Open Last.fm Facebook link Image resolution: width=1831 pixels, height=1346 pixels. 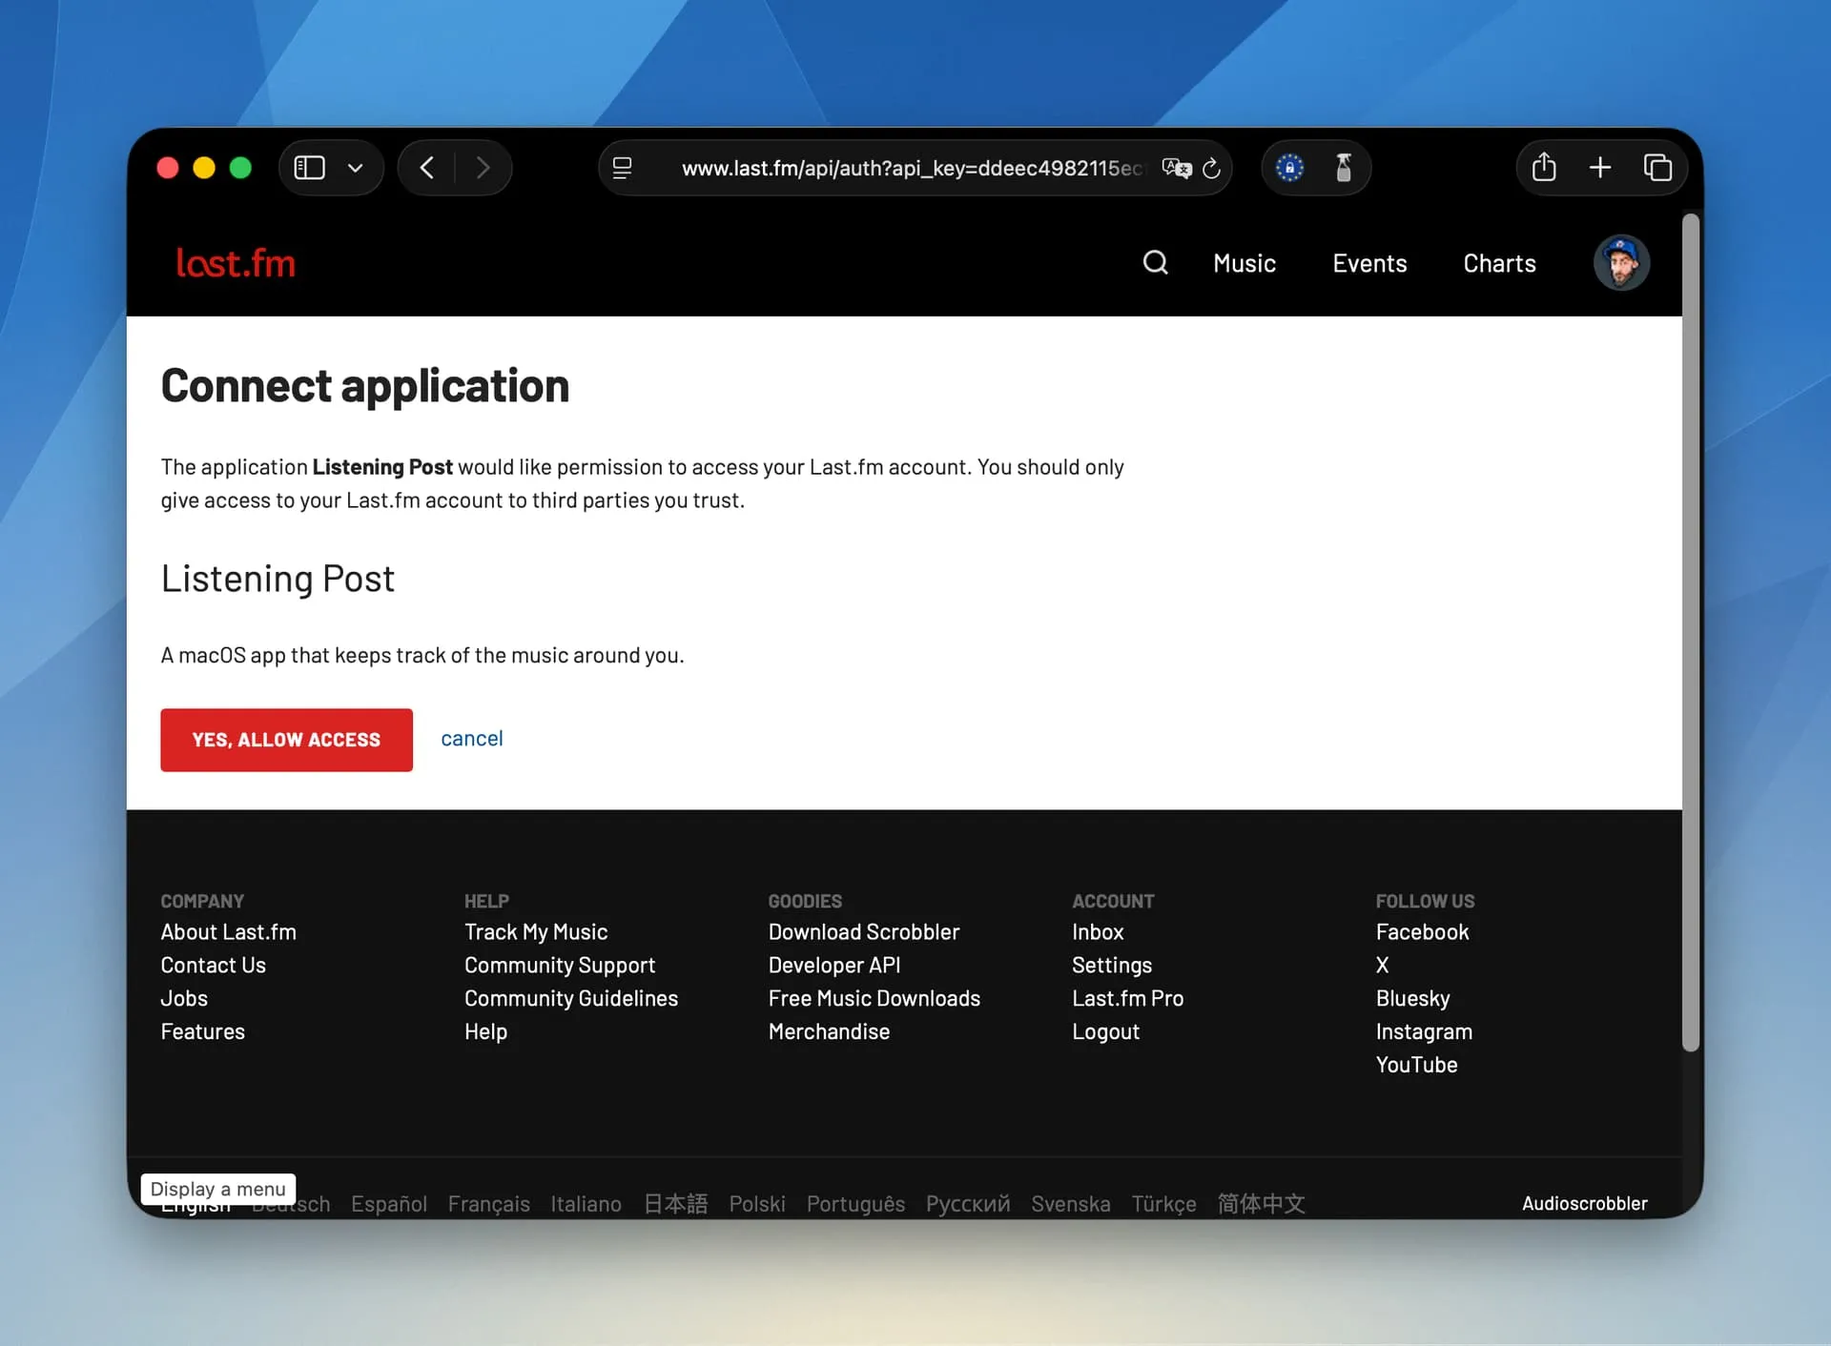pos(1422,931)
